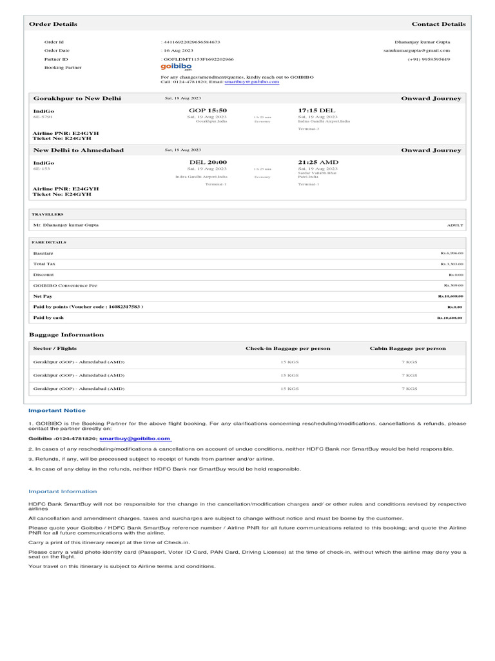The width and height of the screenshot is (495, 661).
Task: Click Onward Journey label in New Delhi to Ahmedabad section
Action: click(431, 150)
